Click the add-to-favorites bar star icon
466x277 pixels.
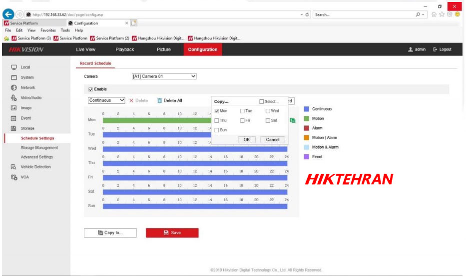(x=6, y=38)
